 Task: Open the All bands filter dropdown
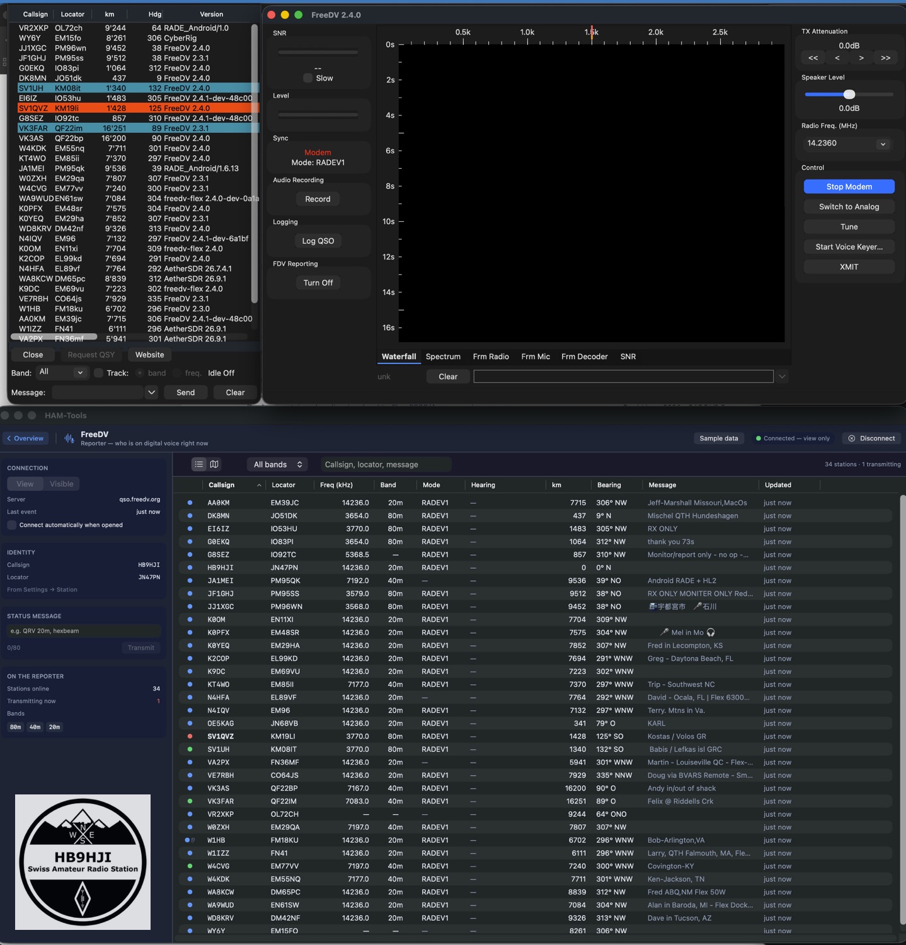pyautogui.click(x=277, y=464)
